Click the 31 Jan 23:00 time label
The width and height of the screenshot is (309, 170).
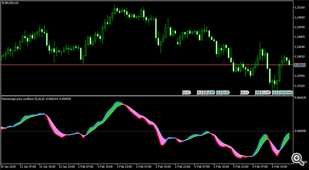67,166
